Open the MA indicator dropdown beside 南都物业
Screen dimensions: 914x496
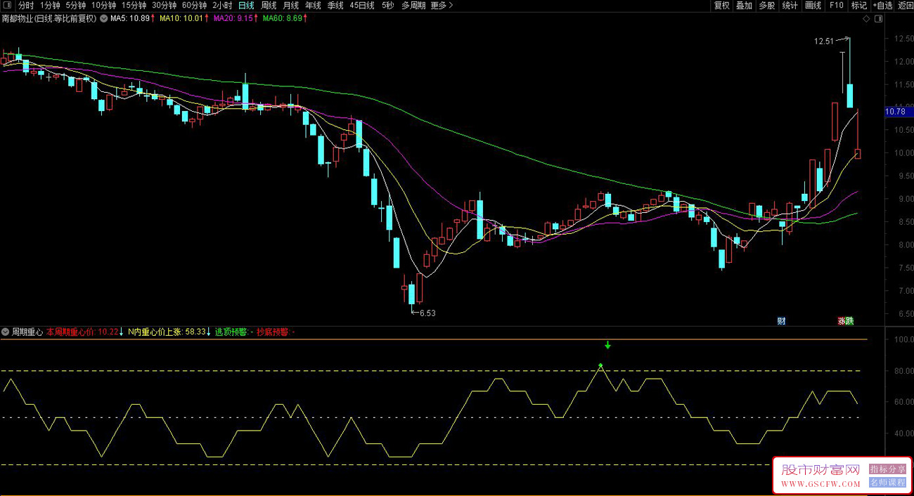[x=104, y=19]
